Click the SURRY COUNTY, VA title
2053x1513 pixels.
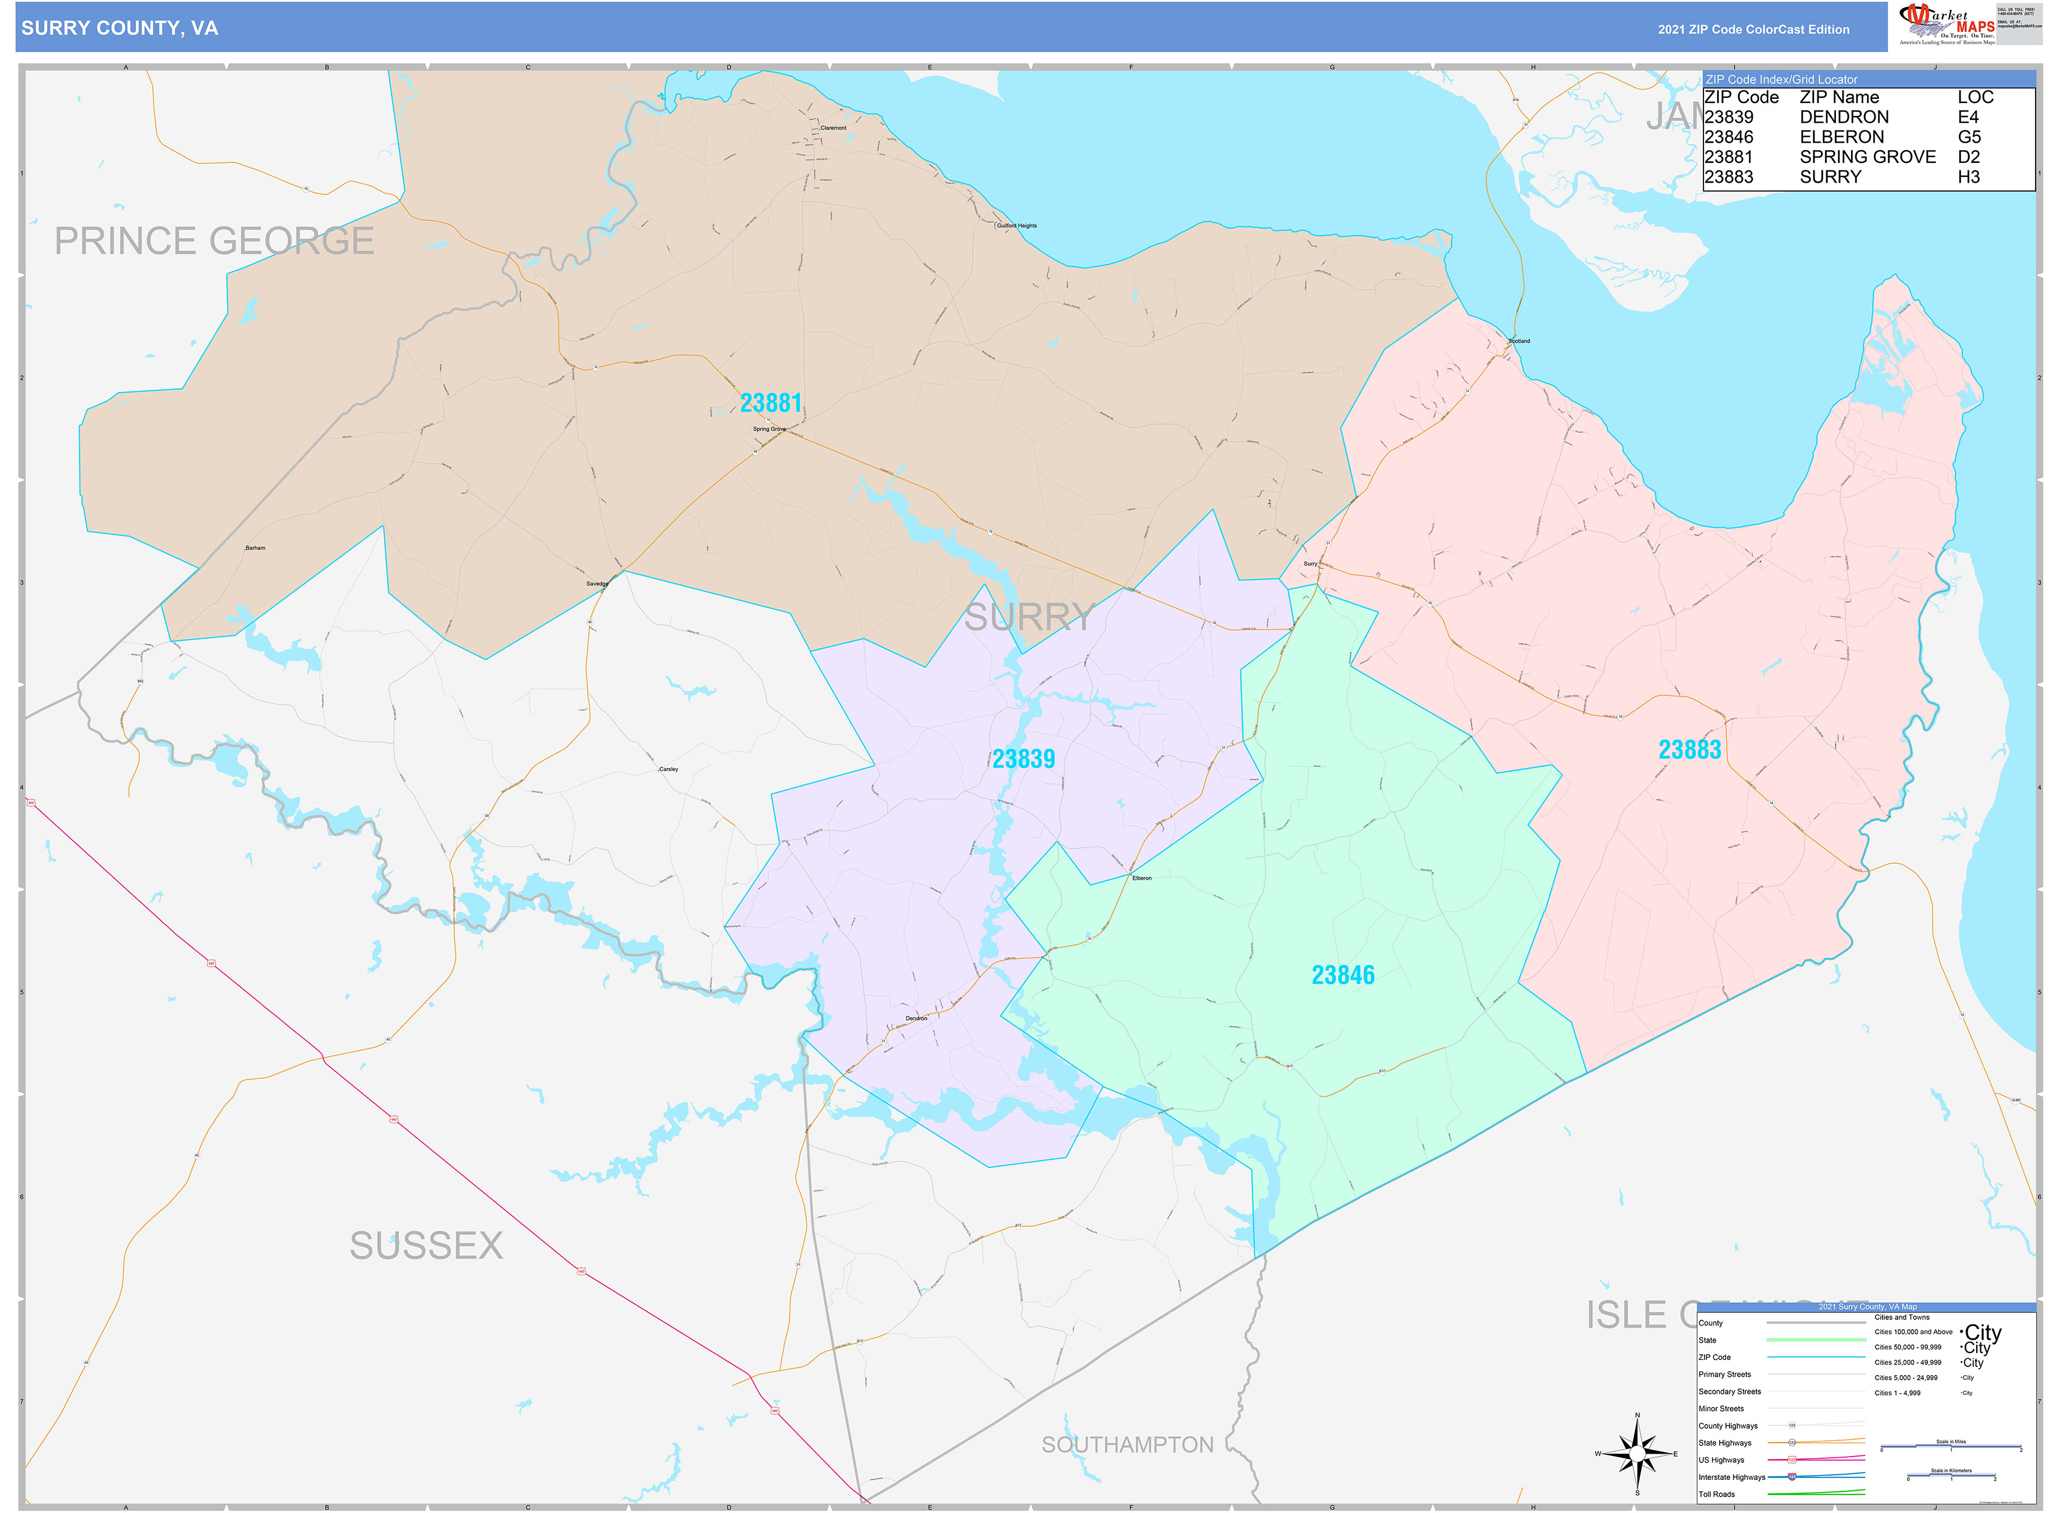point(121,29)
